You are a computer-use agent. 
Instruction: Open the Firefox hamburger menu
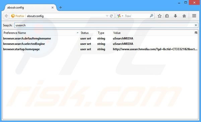click(194, 16)
